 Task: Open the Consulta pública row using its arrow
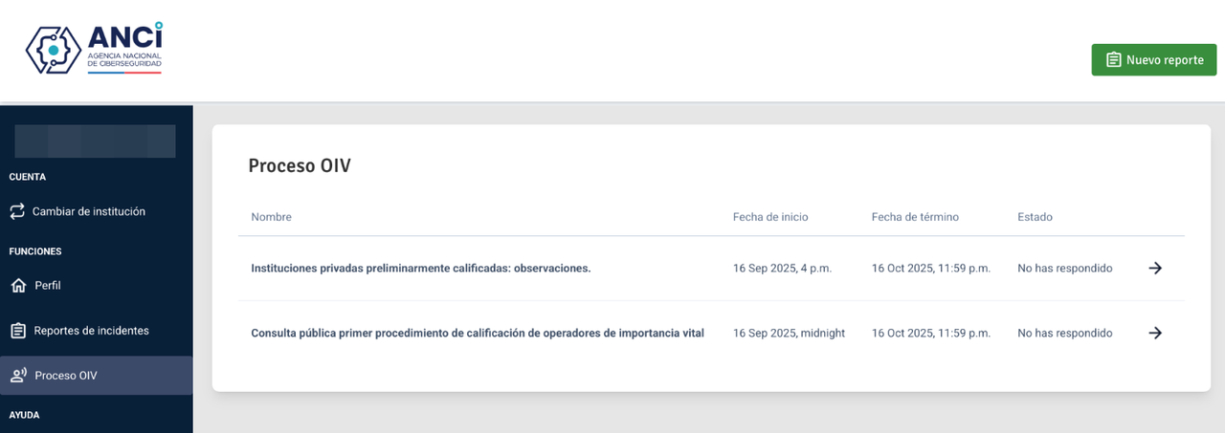click(x=1155, y=334)
